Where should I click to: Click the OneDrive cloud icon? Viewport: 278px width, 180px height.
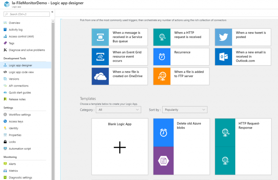click(100, 76)
